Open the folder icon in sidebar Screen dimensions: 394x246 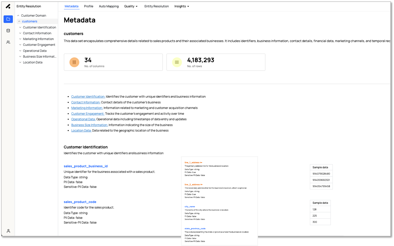(x=8, y=19)
